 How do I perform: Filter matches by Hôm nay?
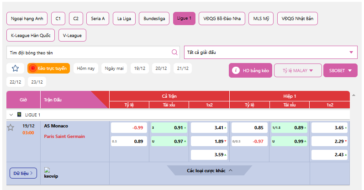[86, 69]
